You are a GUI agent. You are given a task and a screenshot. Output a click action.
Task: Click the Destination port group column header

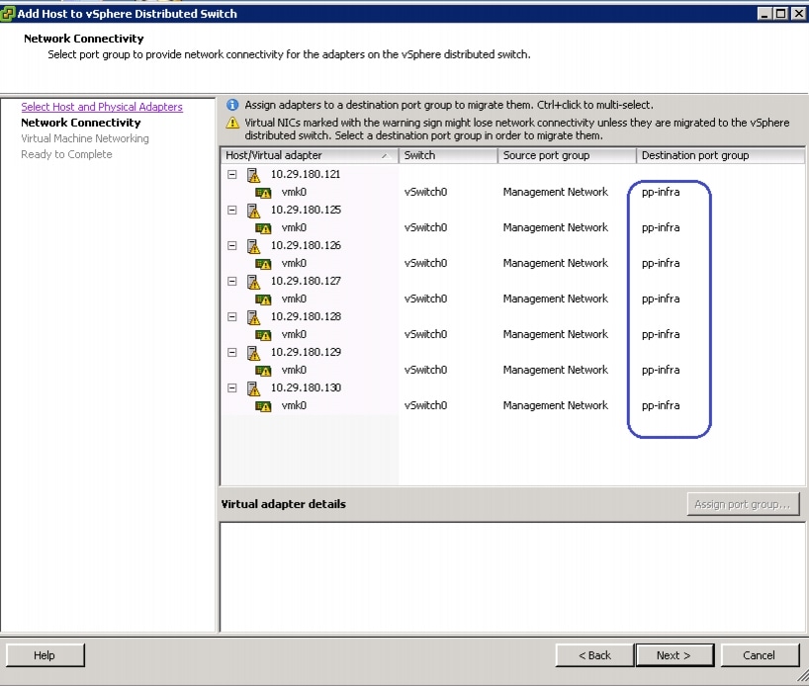pyautogui.click(x=719, y=155)
